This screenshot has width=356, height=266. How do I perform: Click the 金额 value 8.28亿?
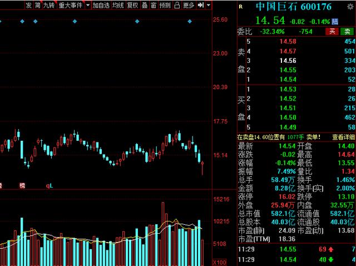click(285, 188)
